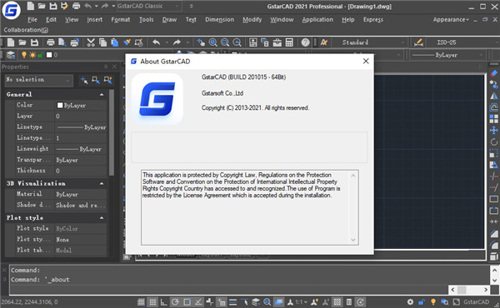Image resolution: width=500 pixels, height=308 pixels.
Task: Open the Tool Palettes toolbox icon
Action: (277, 42)
